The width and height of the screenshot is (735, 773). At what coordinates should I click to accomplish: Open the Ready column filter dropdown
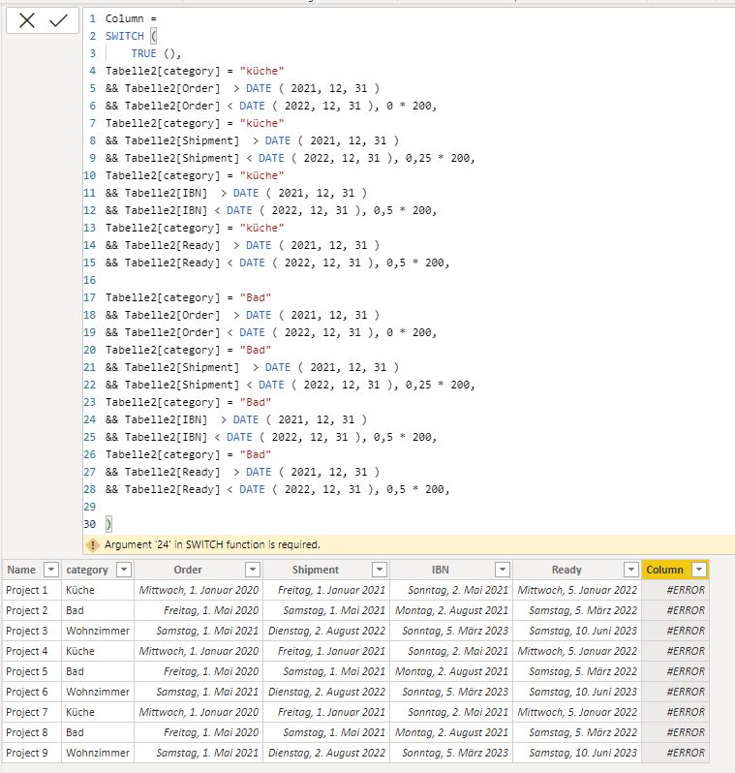tap(631, 570)
